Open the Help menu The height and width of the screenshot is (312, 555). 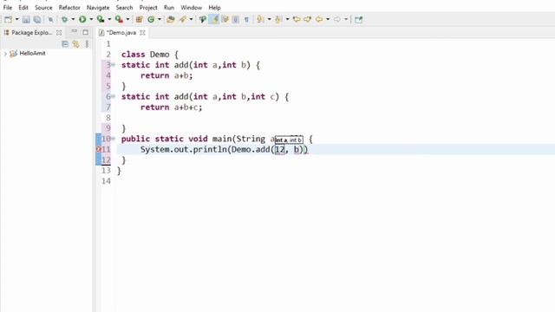click(x=214, y=8)
